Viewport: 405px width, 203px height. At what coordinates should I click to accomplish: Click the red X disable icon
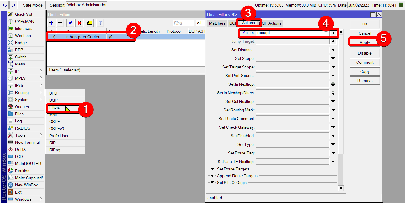[79, 23]
